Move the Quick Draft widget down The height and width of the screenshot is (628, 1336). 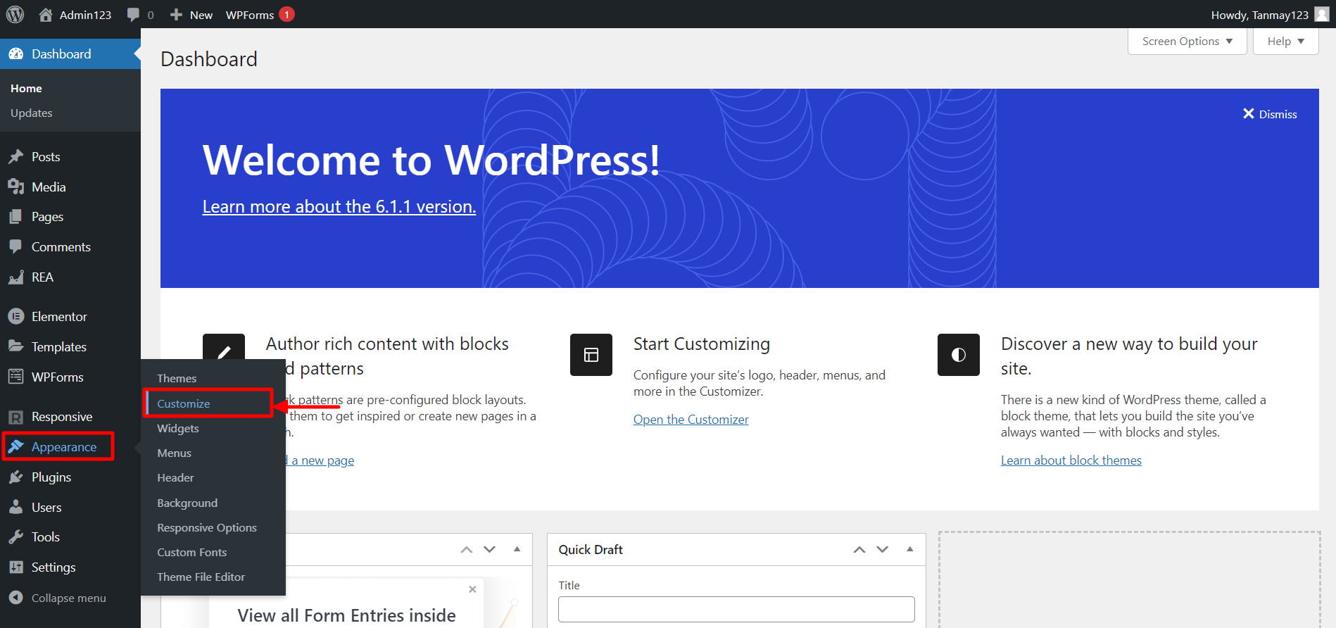pyautogui.click(x=883, y=550)
